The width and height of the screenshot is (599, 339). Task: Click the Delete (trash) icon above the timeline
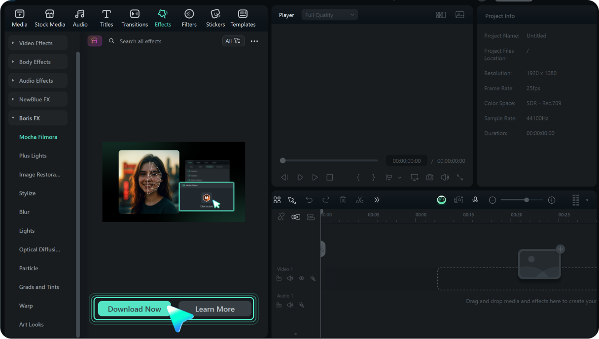point(343,200)
